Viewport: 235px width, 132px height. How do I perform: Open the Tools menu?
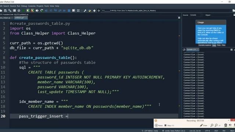click(47, 6)
